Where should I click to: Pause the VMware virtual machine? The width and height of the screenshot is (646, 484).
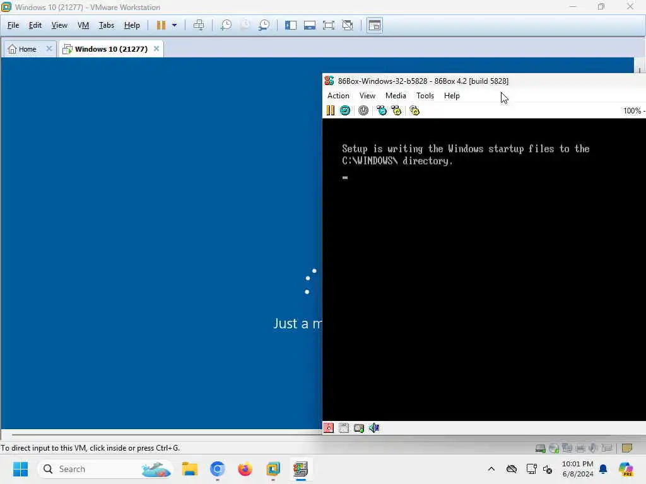click(161, 25)
